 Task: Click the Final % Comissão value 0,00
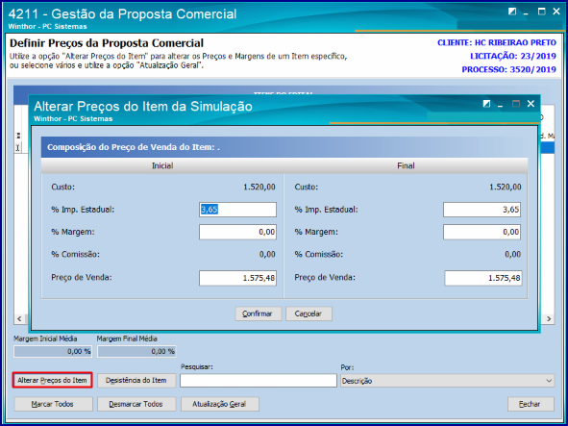click(x=512, y=255)
